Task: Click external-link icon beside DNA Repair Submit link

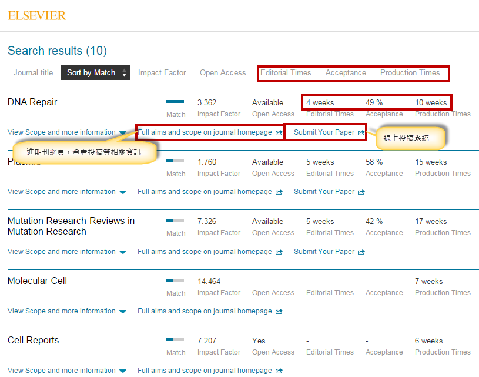Action: click(361, 132)
